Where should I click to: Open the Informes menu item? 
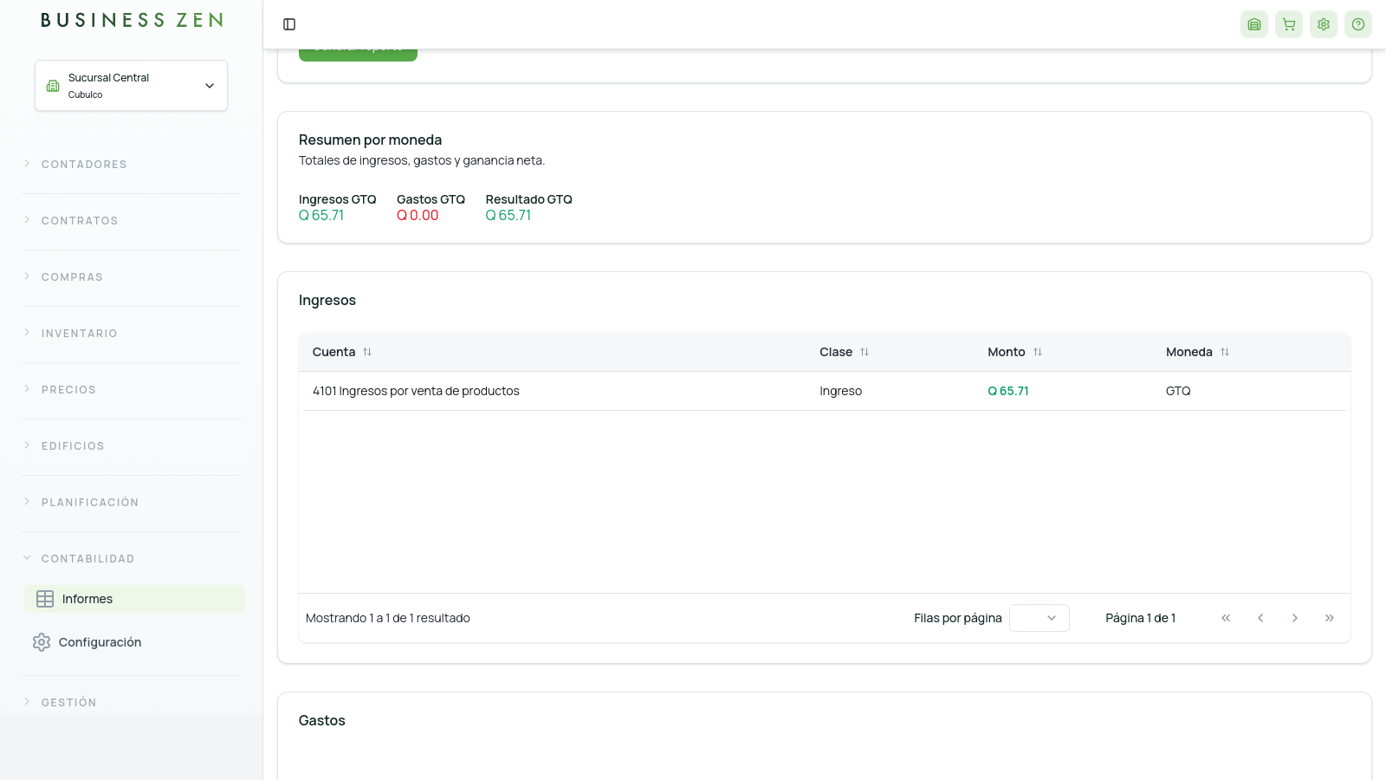(x=134, y=599)
